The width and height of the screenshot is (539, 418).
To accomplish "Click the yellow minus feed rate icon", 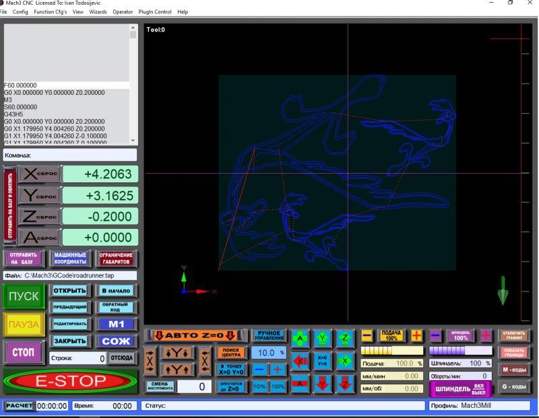I will pos(367,335).
